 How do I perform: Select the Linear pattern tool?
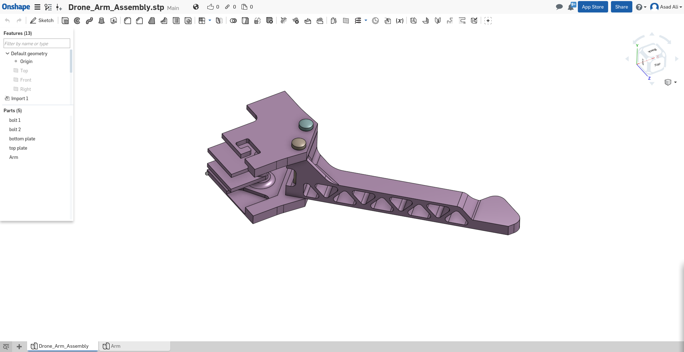pyautogui.click(x=202, y=21)
